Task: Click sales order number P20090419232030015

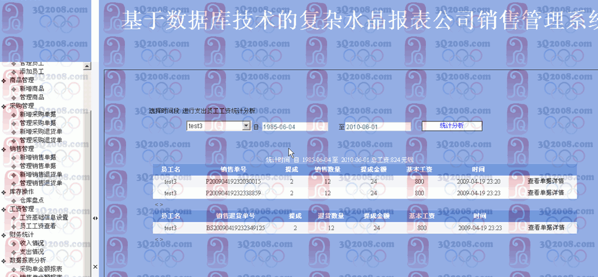Action: (233, 182)
